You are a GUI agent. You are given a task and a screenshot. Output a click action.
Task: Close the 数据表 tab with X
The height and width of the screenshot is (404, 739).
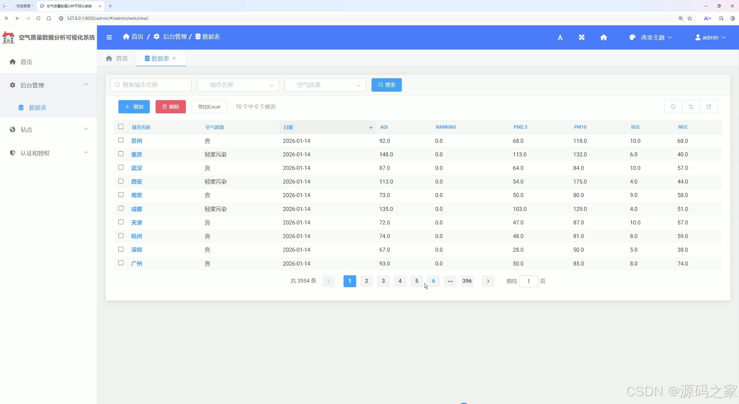coord(174,58)
